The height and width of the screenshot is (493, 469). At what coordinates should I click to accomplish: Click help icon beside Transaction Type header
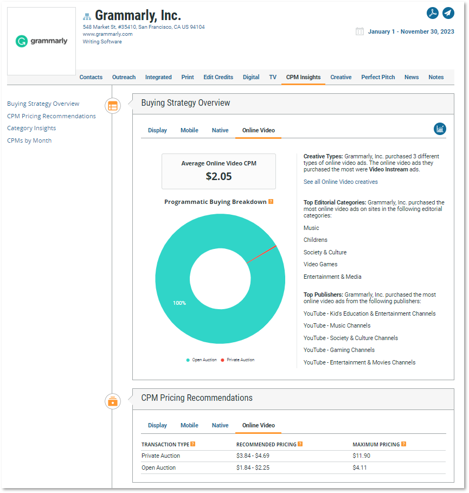pyautogui.click(x=193, y=444)
